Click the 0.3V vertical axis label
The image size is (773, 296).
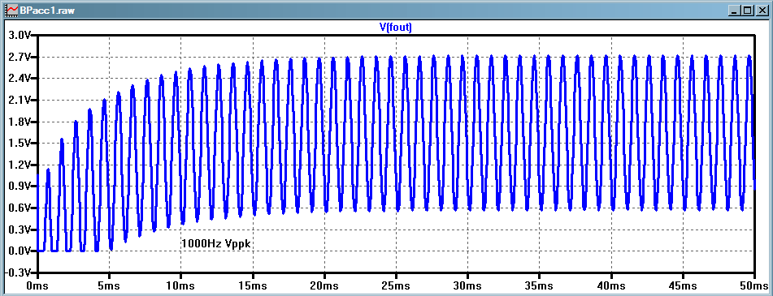coord(19,230)
